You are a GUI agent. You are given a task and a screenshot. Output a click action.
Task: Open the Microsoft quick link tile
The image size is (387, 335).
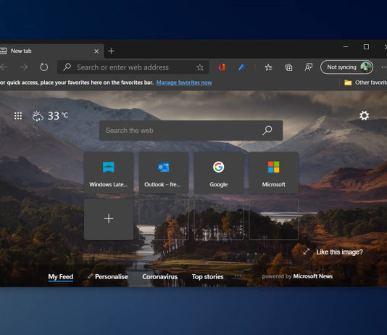coord(274,173)
